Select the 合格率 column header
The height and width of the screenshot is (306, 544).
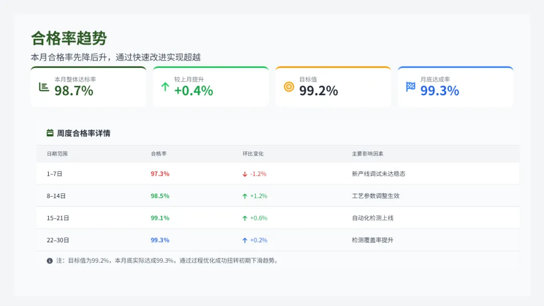pos(159,154)
